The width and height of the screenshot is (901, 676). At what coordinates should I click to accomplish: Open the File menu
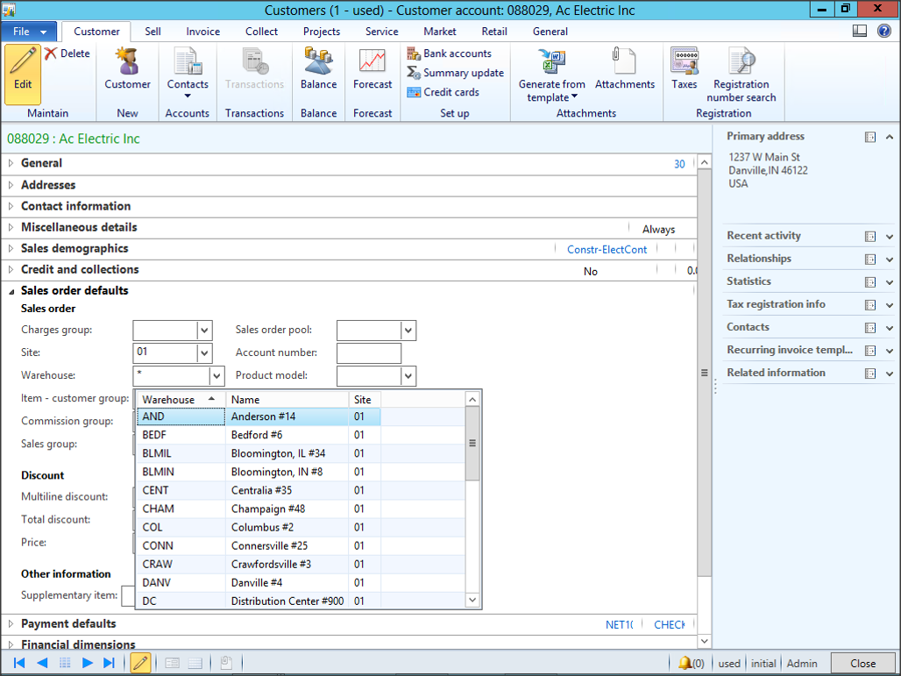click(29, 32)
